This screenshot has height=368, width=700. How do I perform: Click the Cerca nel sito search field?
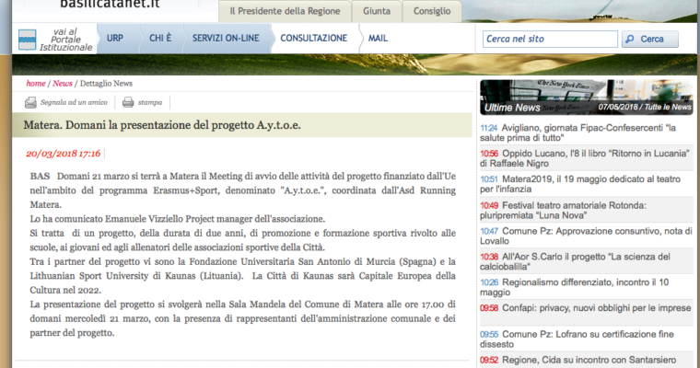tap(550, 39)
